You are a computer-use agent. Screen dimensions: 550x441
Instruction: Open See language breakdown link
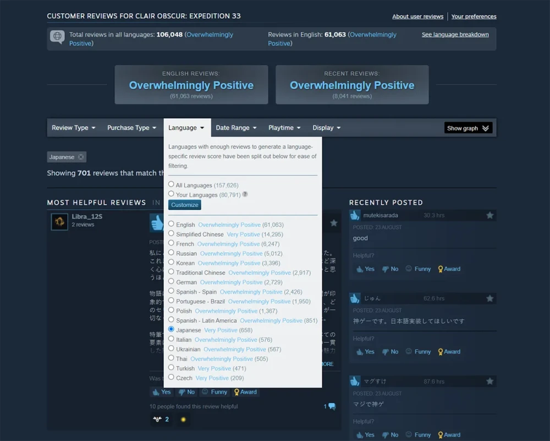tap(455, 34)
